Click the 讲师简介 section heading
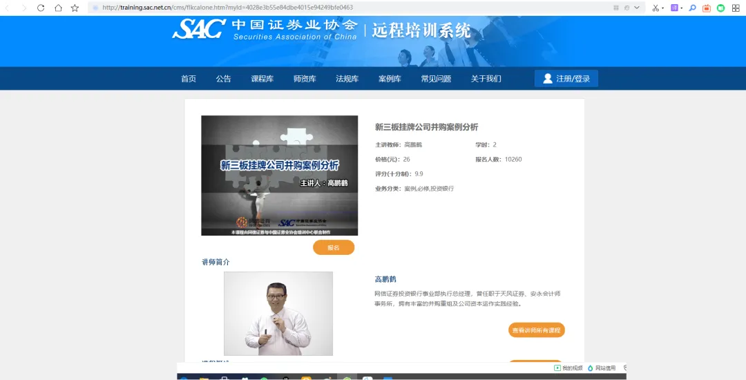The height and width of the screenshot is (380, 746). pyautogui.click(x=216, y=262)
